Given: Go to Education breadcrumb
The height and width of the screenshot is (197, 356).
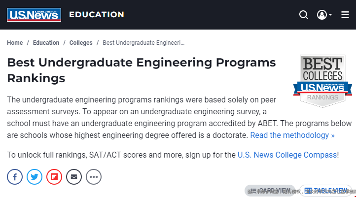Looking at the screenshot, I should coord(46,43).
